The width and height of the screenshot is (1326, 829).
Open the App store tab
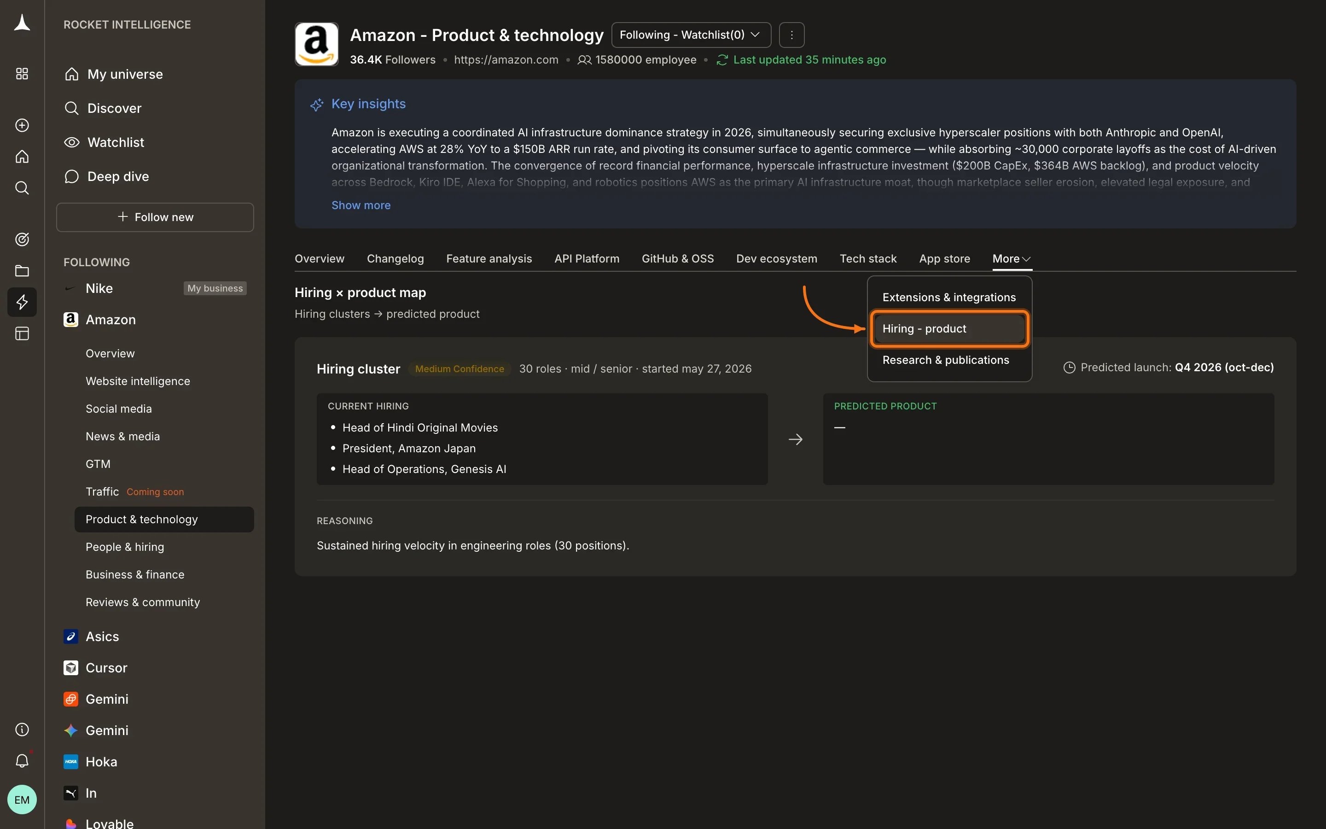[945, 259]
